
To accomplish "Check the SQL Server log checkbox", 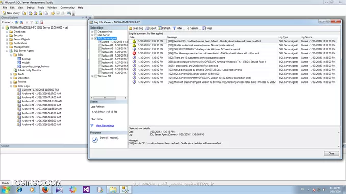I will (96, 35).
